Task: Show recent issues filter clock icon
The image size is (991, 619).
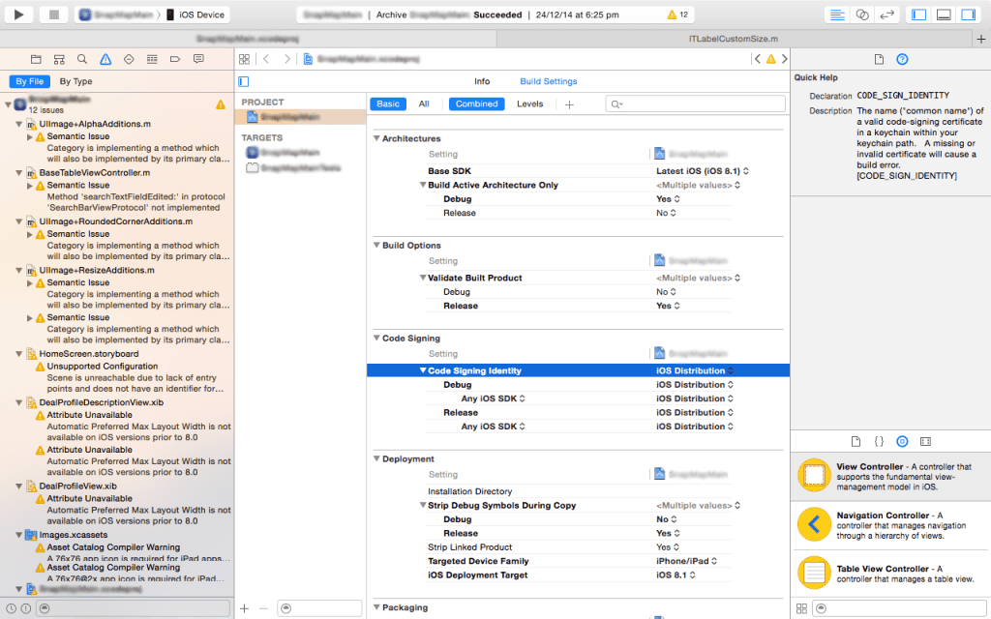Action: pos(12,608)
